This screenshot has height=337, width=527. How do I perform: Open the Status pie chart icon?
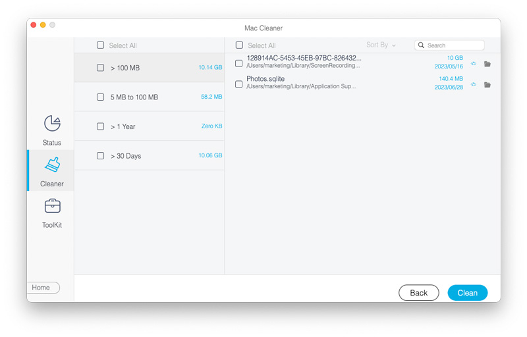coord(52,123)
